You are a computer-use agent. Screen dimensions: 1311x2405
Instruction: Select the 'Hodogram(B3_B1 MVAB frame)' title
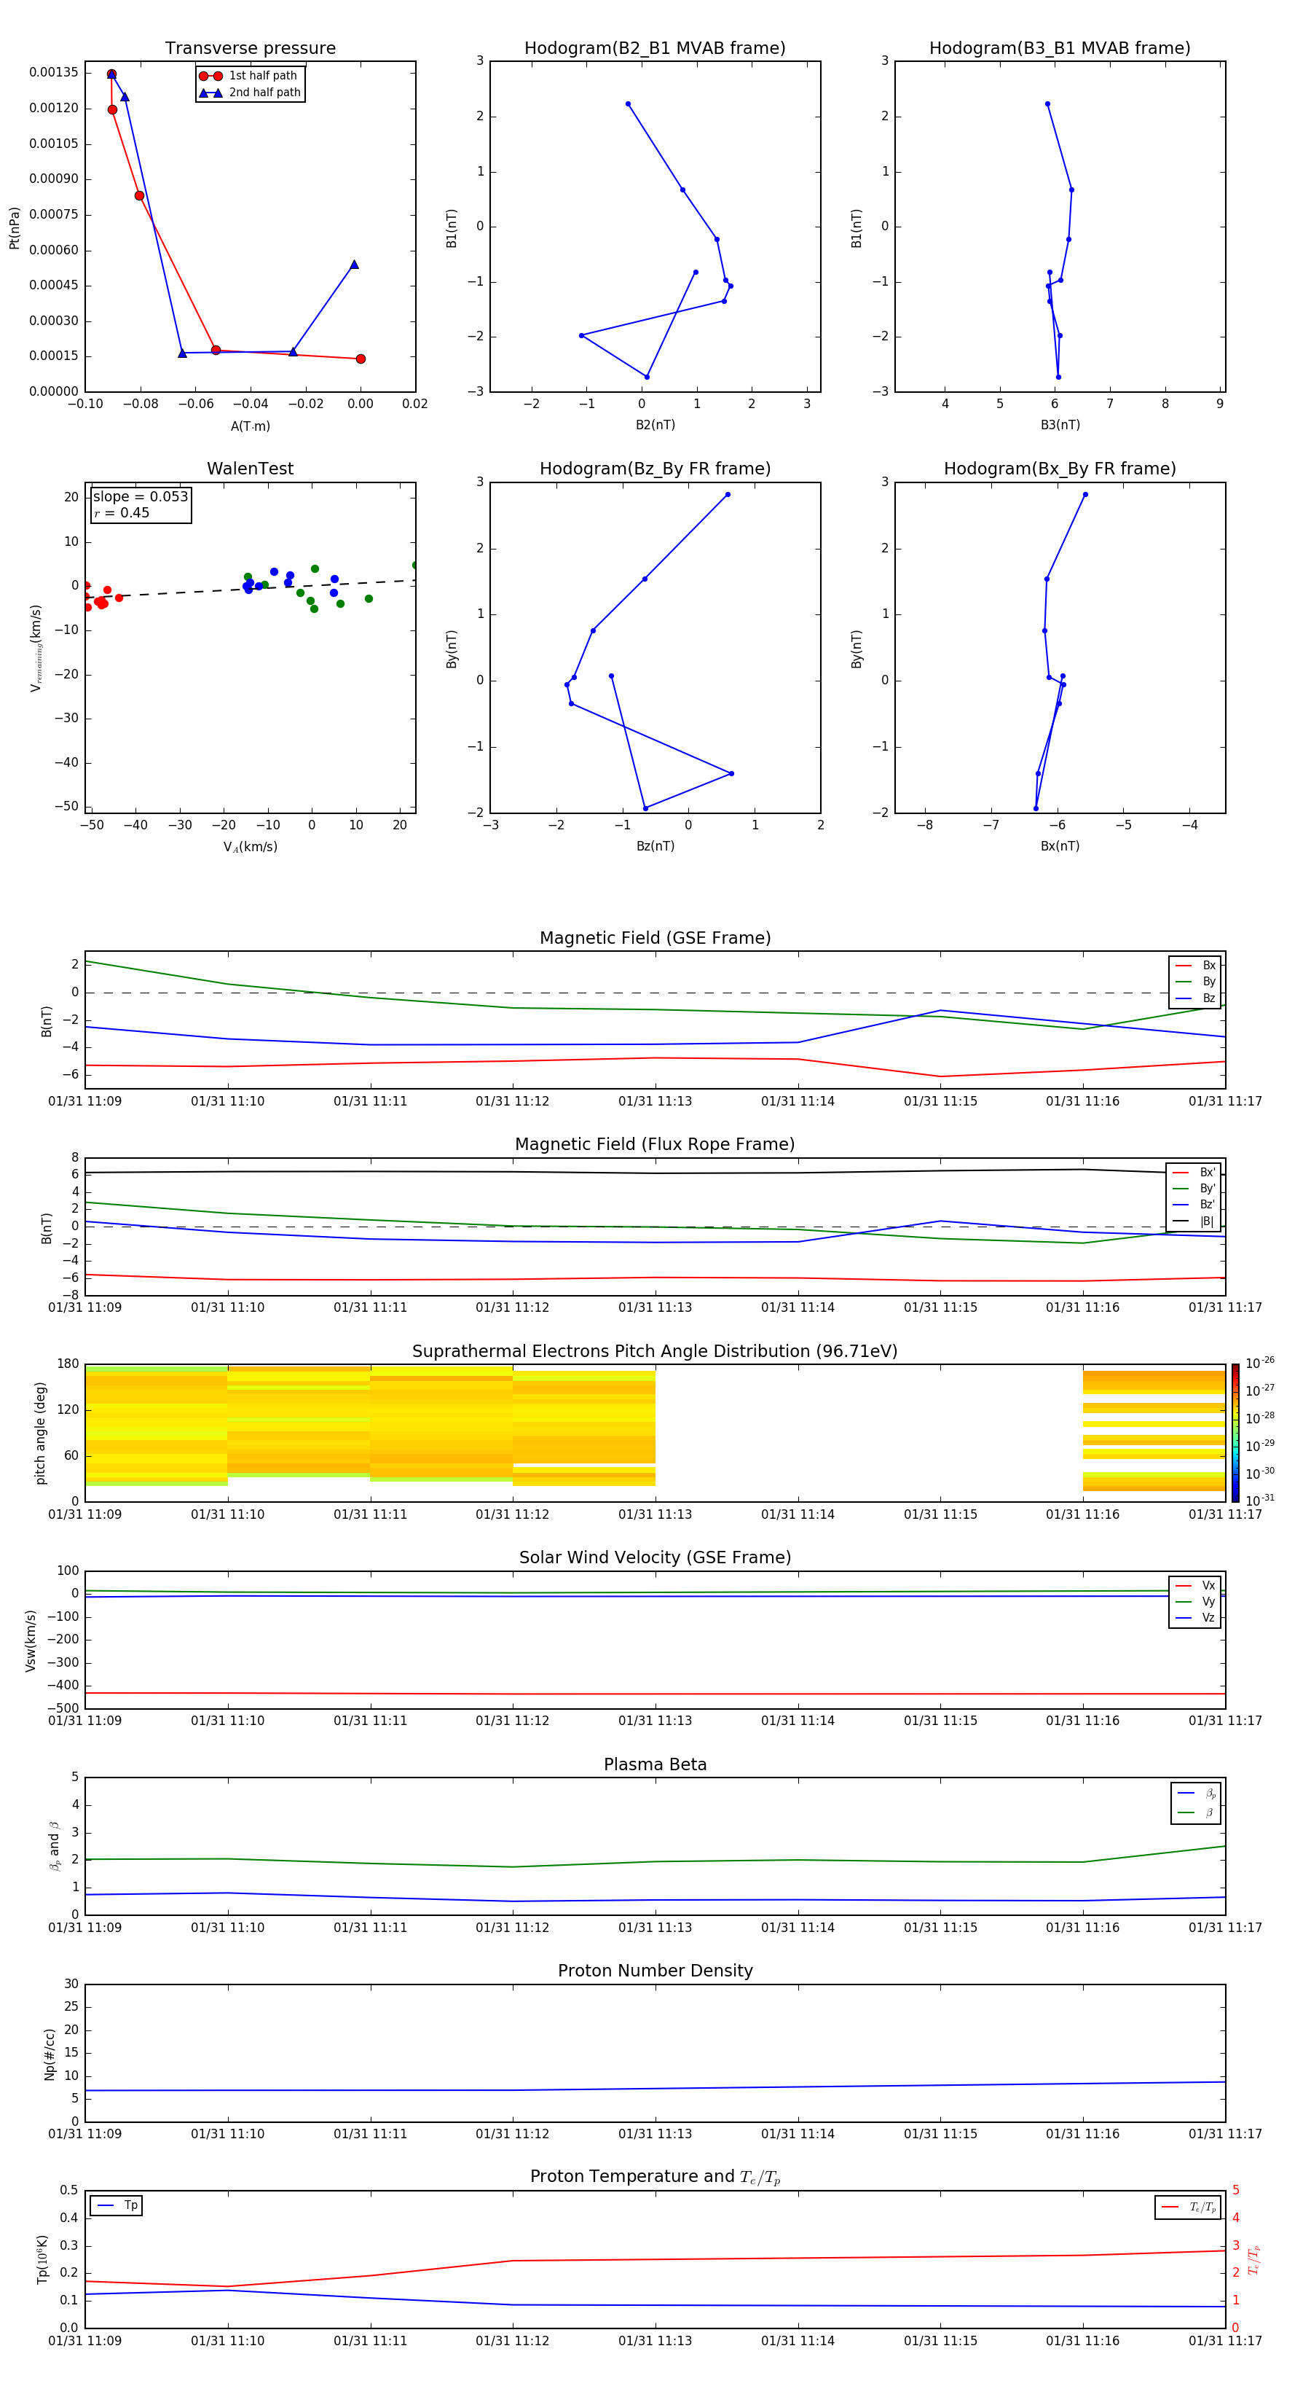point(1060,49)
